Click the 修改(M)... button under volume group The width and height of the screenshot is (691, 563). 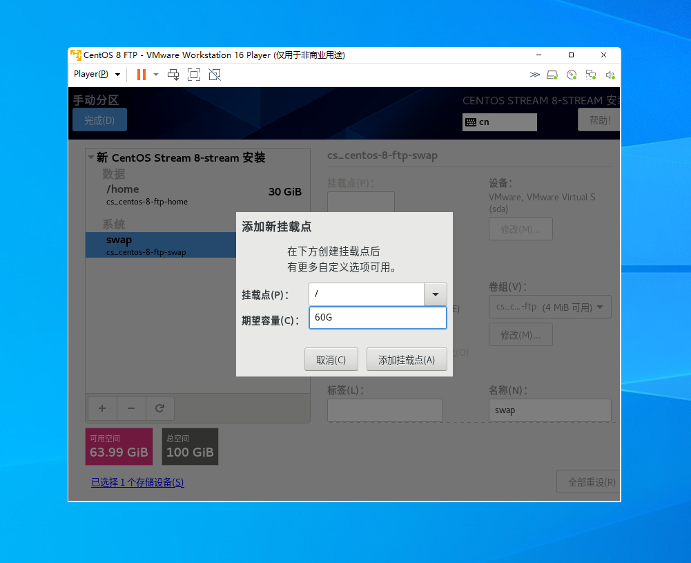[x=520, y=334]
